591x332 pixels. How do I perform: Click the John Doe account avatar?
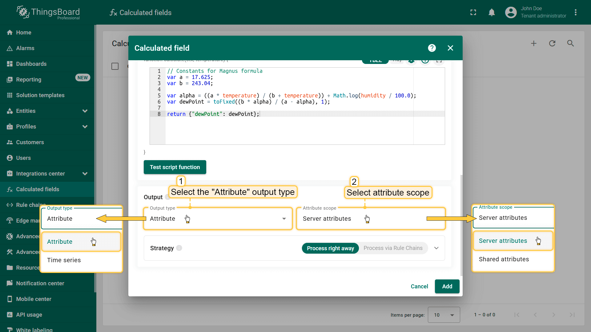[511, 13]
